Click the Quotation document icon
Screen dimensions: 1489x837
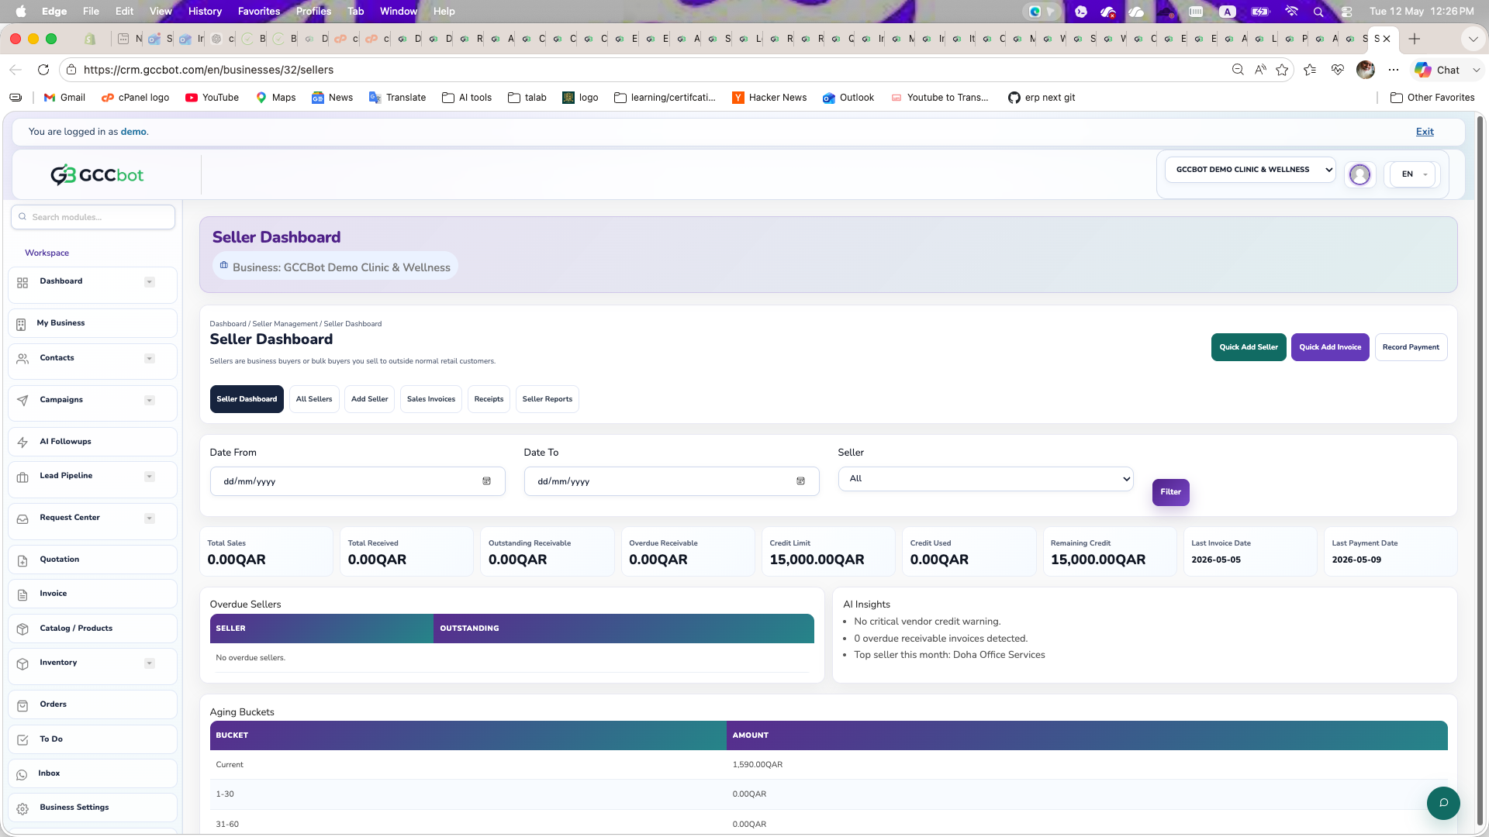pyautogui.click(x=22, y=560)
